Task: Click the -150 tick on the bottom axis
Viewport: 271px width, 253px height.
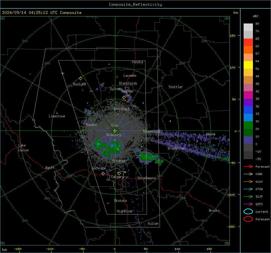Action: pyautogui.click(x=18, y=249)
